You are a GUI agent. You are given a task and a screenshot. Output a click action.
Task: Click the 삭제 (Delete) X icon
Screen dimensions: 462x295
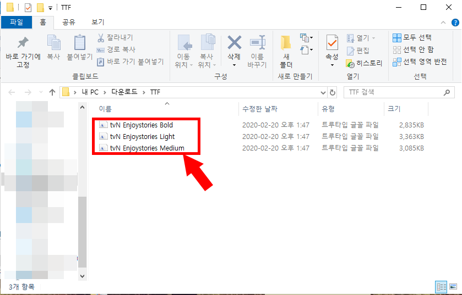click(x=234, y=42)
